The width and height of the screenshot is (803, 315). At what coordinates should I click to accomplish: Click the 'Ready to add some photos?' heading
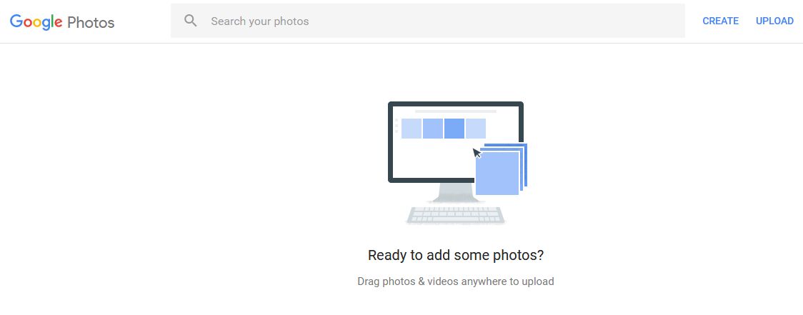tap(456, 255)
